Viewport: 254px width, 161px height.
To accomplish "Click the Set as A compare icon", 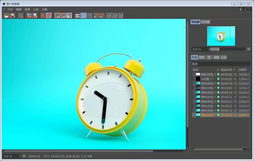I will point(96,16).
